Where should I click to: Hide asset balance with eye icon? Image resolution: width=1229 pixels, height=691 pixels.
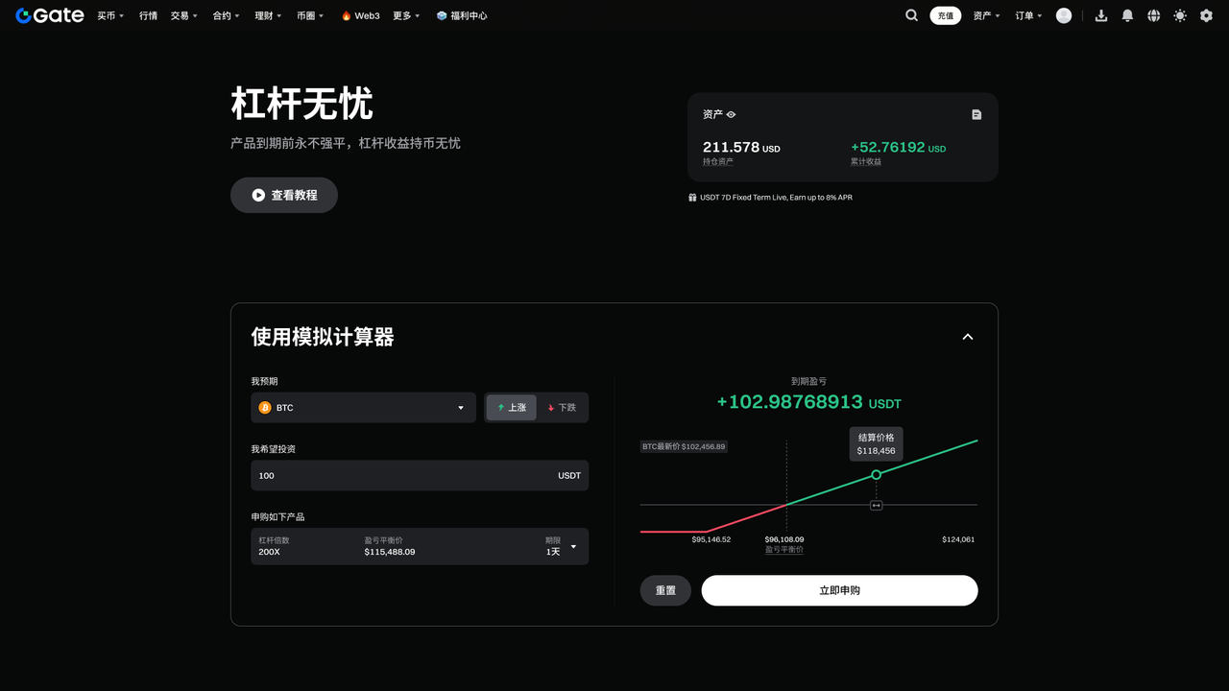coord(731,114)
